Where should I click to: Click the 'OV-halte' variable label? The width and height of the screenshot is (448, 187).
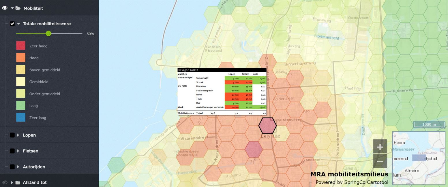pyautogui.click(x=183, y=86)
